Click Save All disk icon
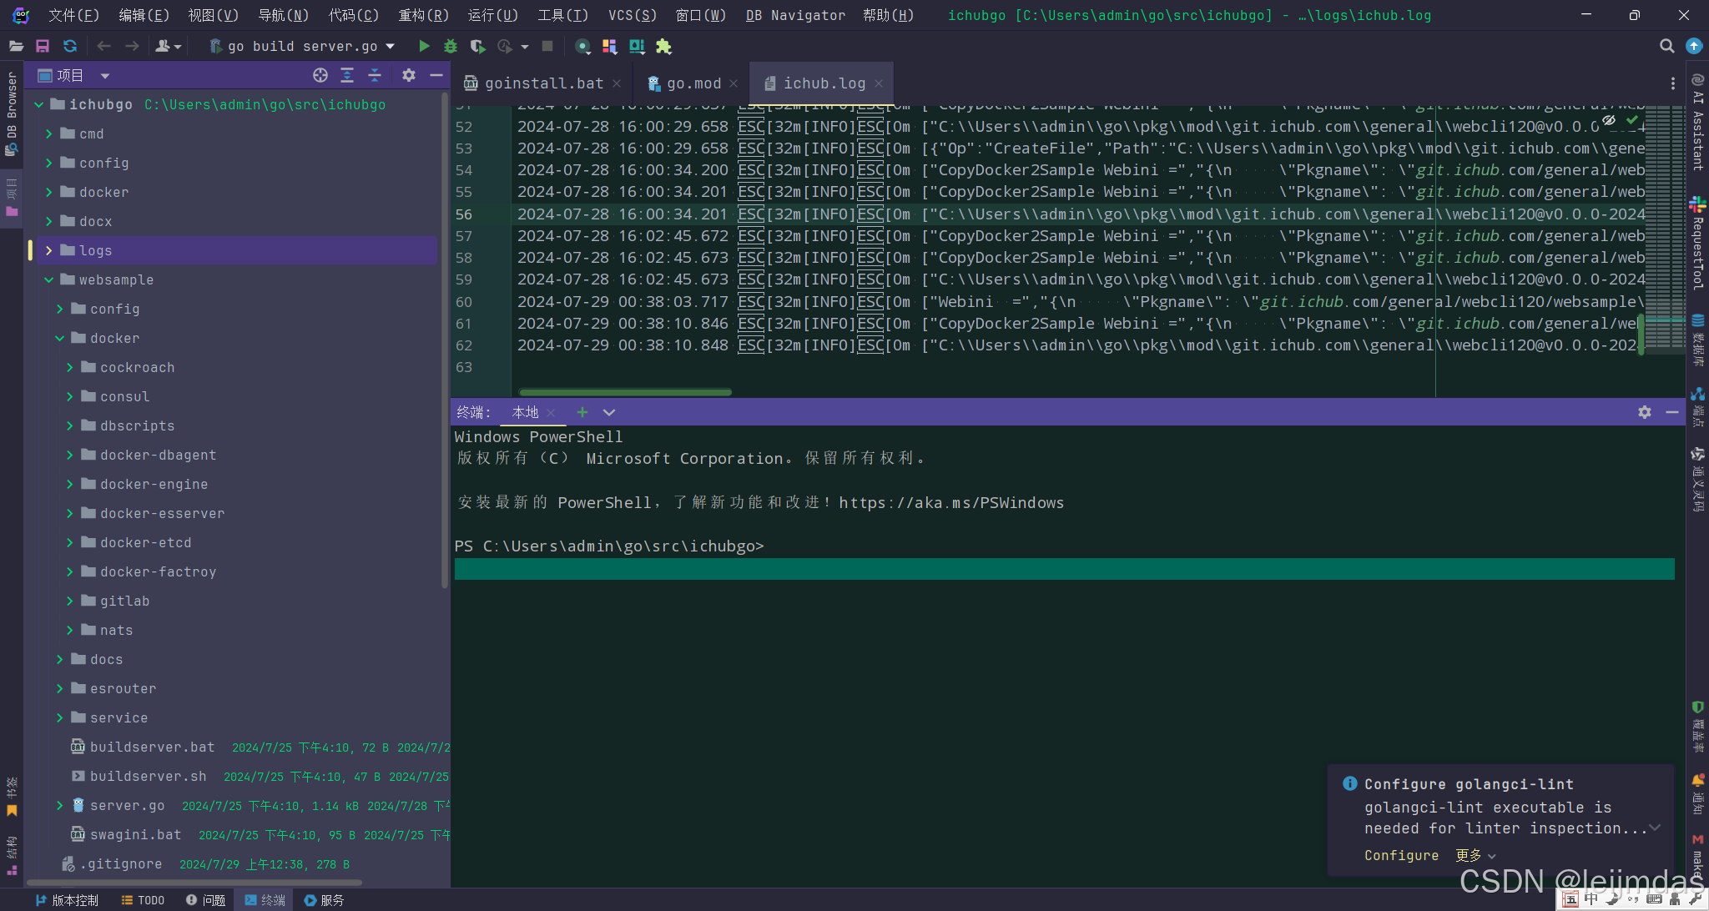 pos(43,46)
